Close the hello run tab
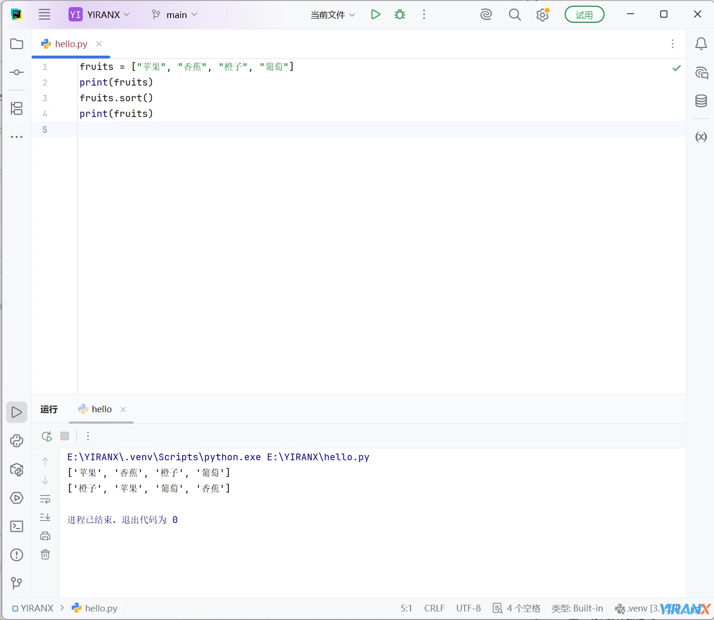 pos(123,409)
